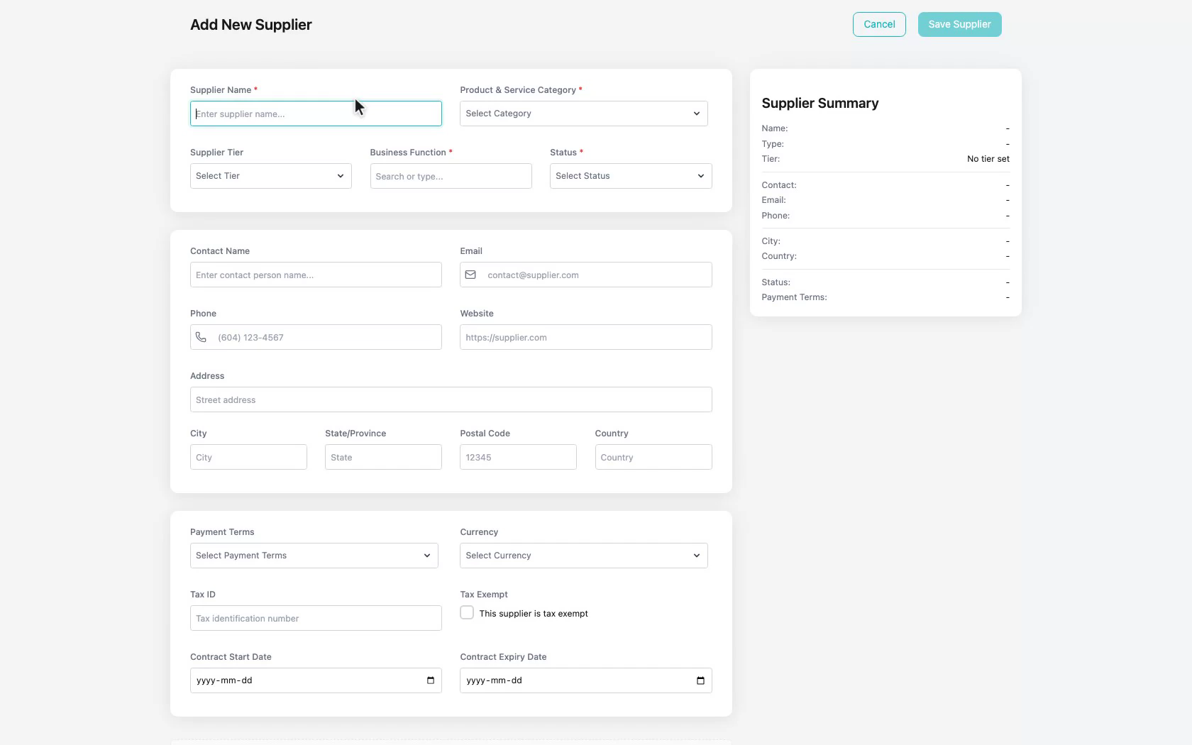
Task: Click the Postal Code field
Action: pyautogui.click(x=518, y=457)
